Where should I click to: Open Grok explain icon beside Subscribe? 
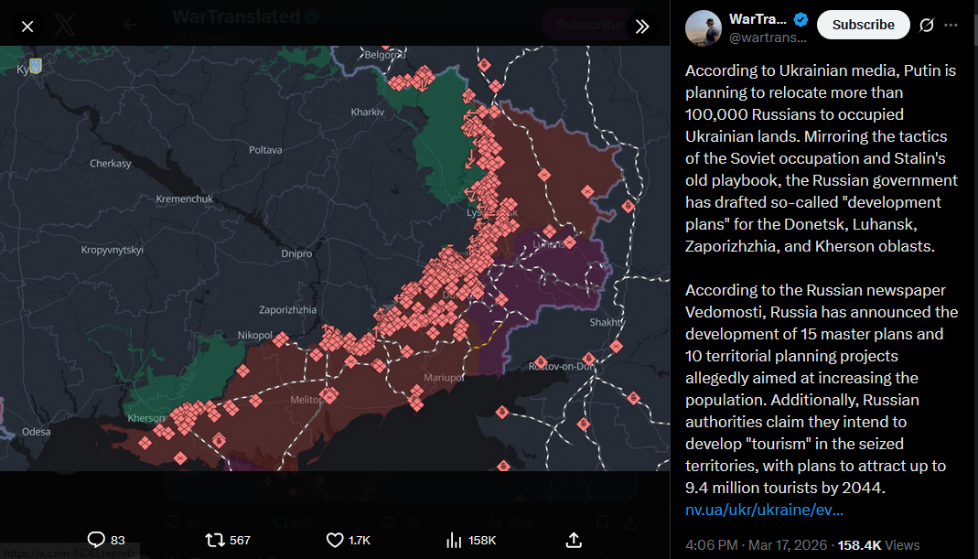click(x=927, y=25)
